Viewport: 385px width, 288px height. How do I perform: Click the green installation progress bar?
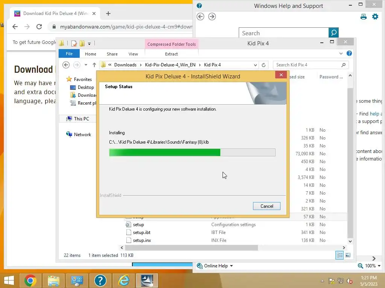point(192,152)
